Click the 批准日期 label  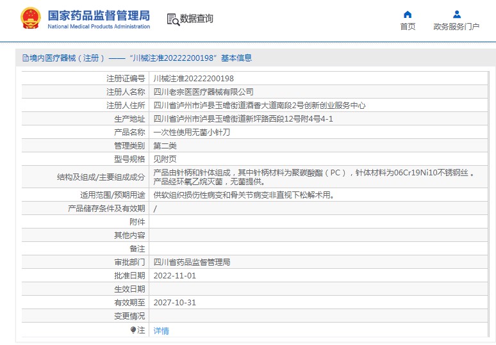click(x=129, y=275)
